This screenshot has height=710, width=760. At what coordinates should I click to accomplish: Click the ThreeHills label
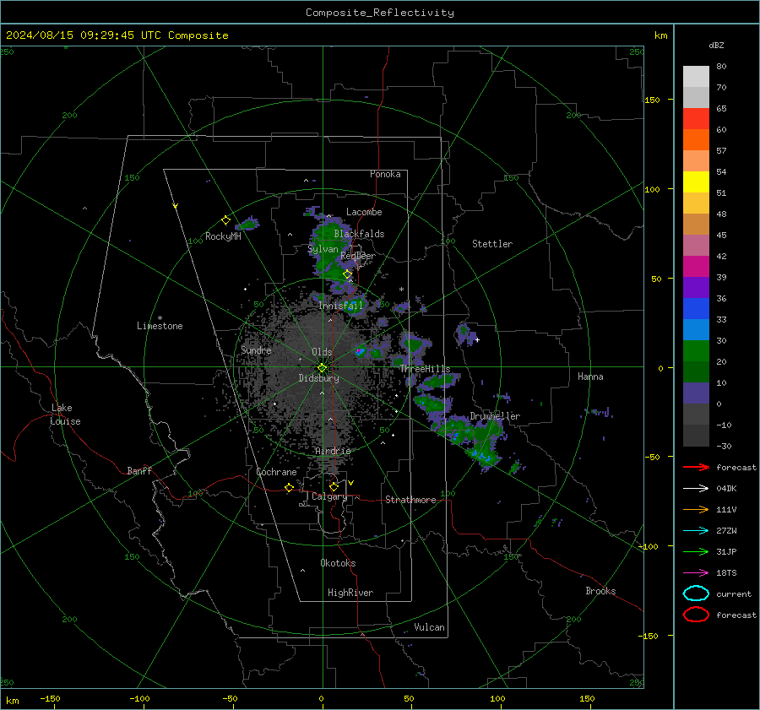425,369
